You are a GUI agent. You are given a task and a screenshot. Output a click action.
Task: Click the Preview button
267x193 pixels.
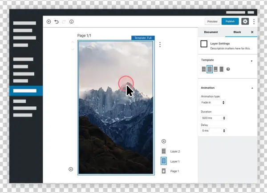coord(212,21)
